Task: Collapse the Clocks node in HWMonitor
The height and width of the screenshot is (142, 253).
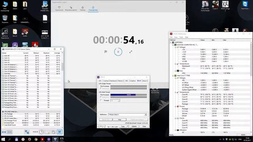Action: click(176, 118)
